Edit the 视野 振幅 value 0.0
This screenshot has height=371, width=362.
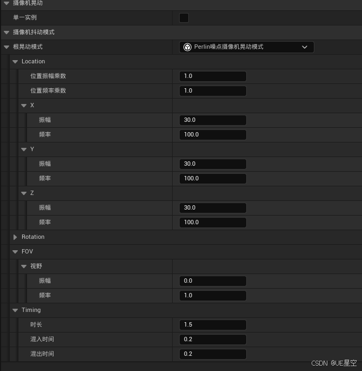coord(213,281)
